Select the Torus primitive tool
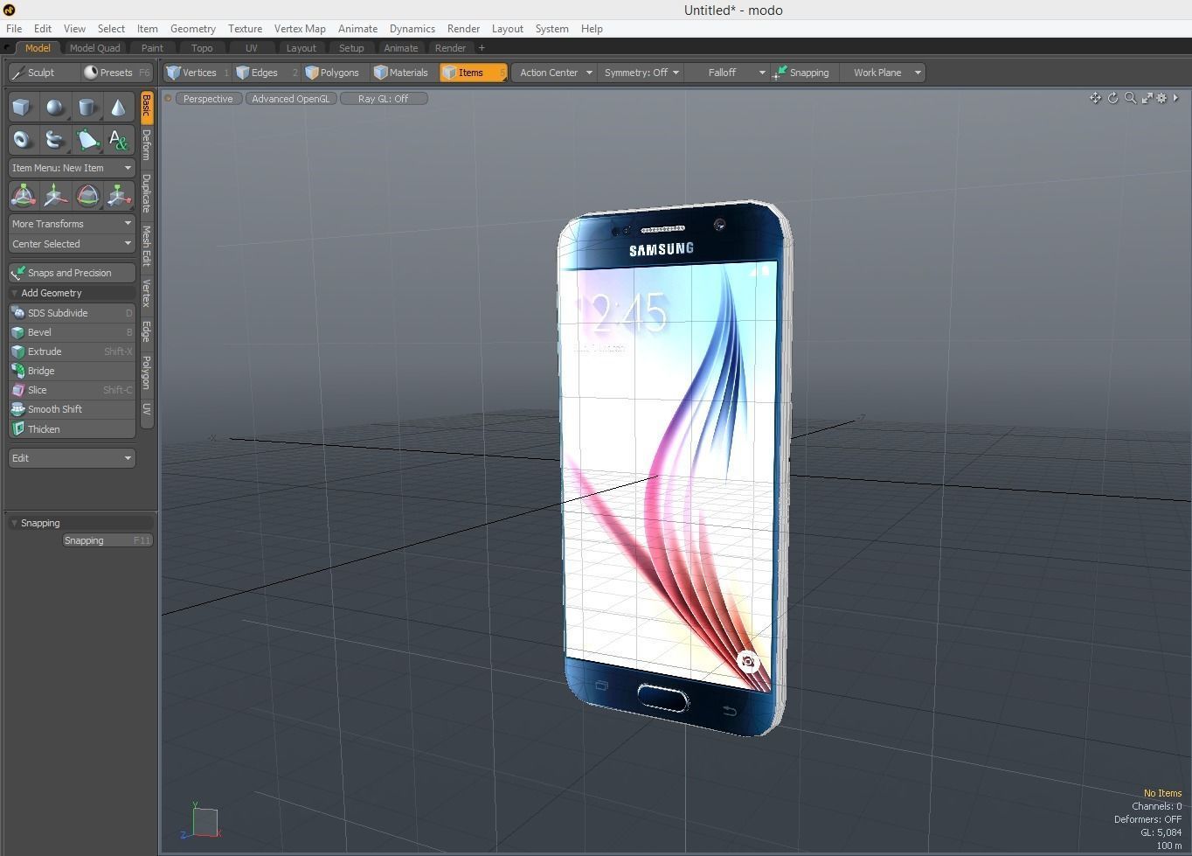 pyautogui.click(x=23, y=140)
